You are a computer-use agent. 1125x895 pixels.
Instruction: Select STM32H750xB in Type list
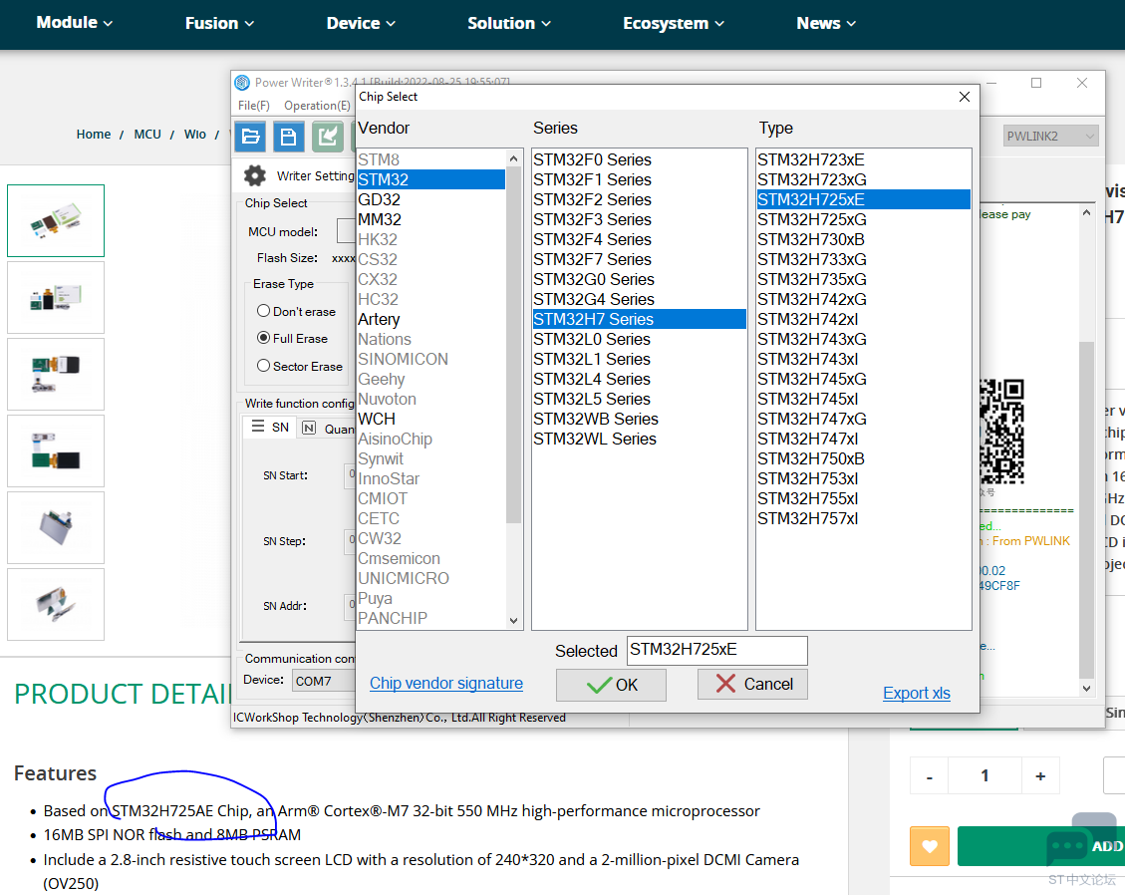[x=864, y=458]
